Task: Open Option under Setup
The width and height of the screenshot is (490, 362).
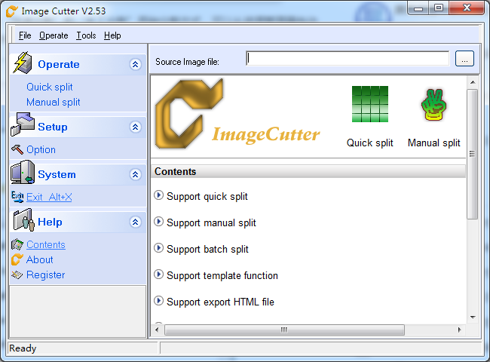Action: click(x=41, y=150)
